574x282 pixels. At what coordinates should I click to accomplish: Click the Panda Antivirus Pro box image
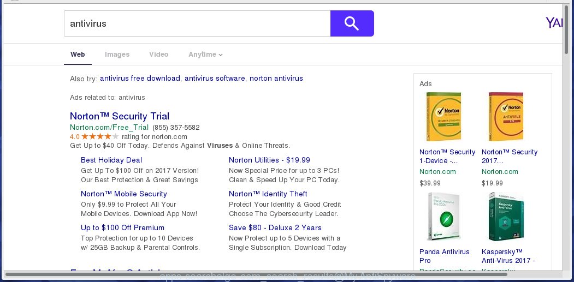(443, 217)
